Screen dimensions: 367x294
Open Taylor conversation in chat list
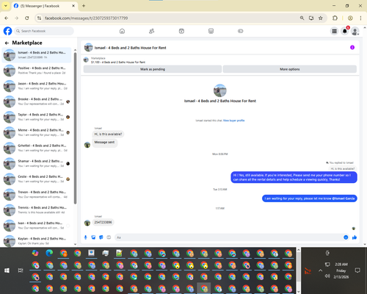click(x=37, y=117)
